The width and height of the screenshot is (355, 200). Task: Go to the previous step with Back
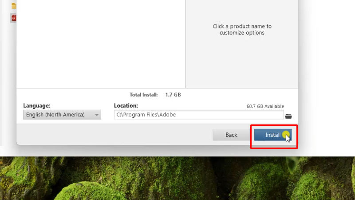(231, 135)
